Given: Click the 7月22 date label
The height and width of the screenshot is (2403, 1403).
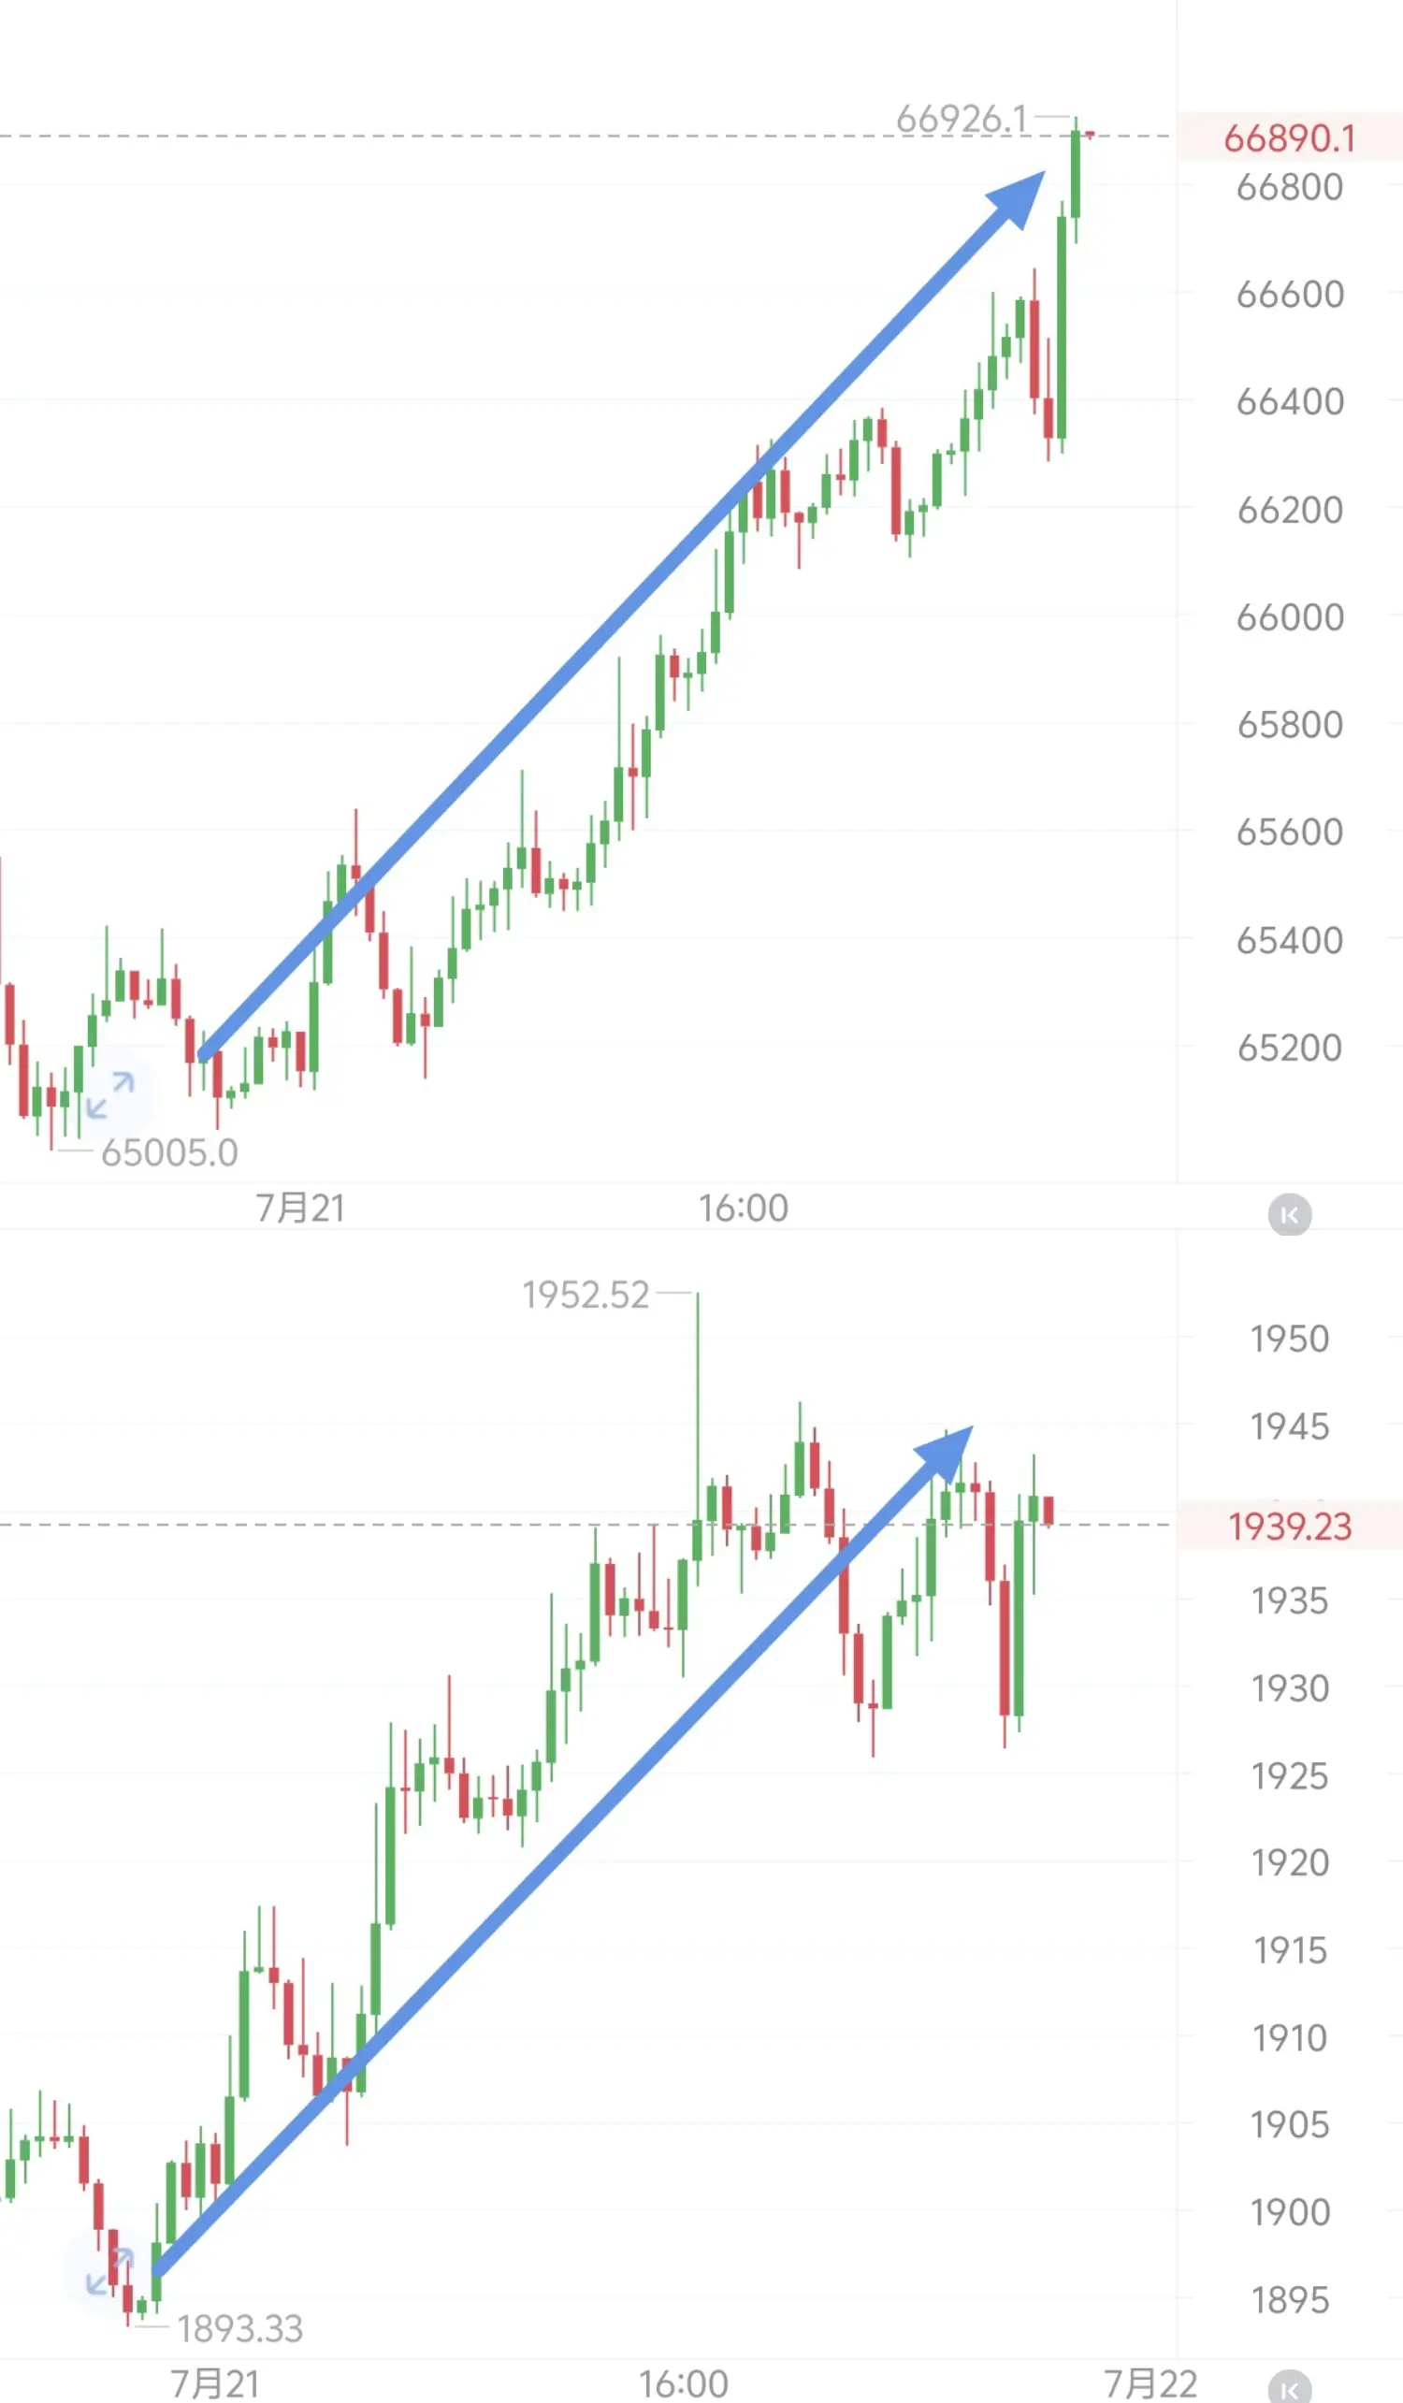Looking at the screenshot, I should point(1150,2384).
